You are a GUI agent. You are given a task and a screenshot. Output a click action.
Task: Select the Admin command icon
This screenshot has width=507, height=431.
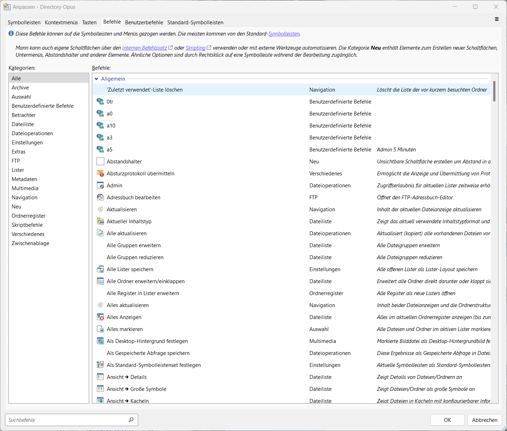pos(100,185)
